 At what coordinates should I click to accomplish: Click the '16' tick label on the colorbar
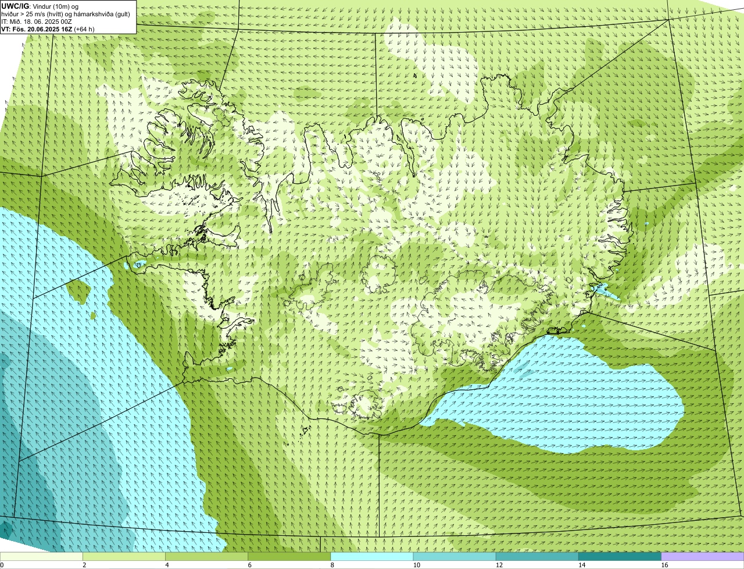[664, 565]
